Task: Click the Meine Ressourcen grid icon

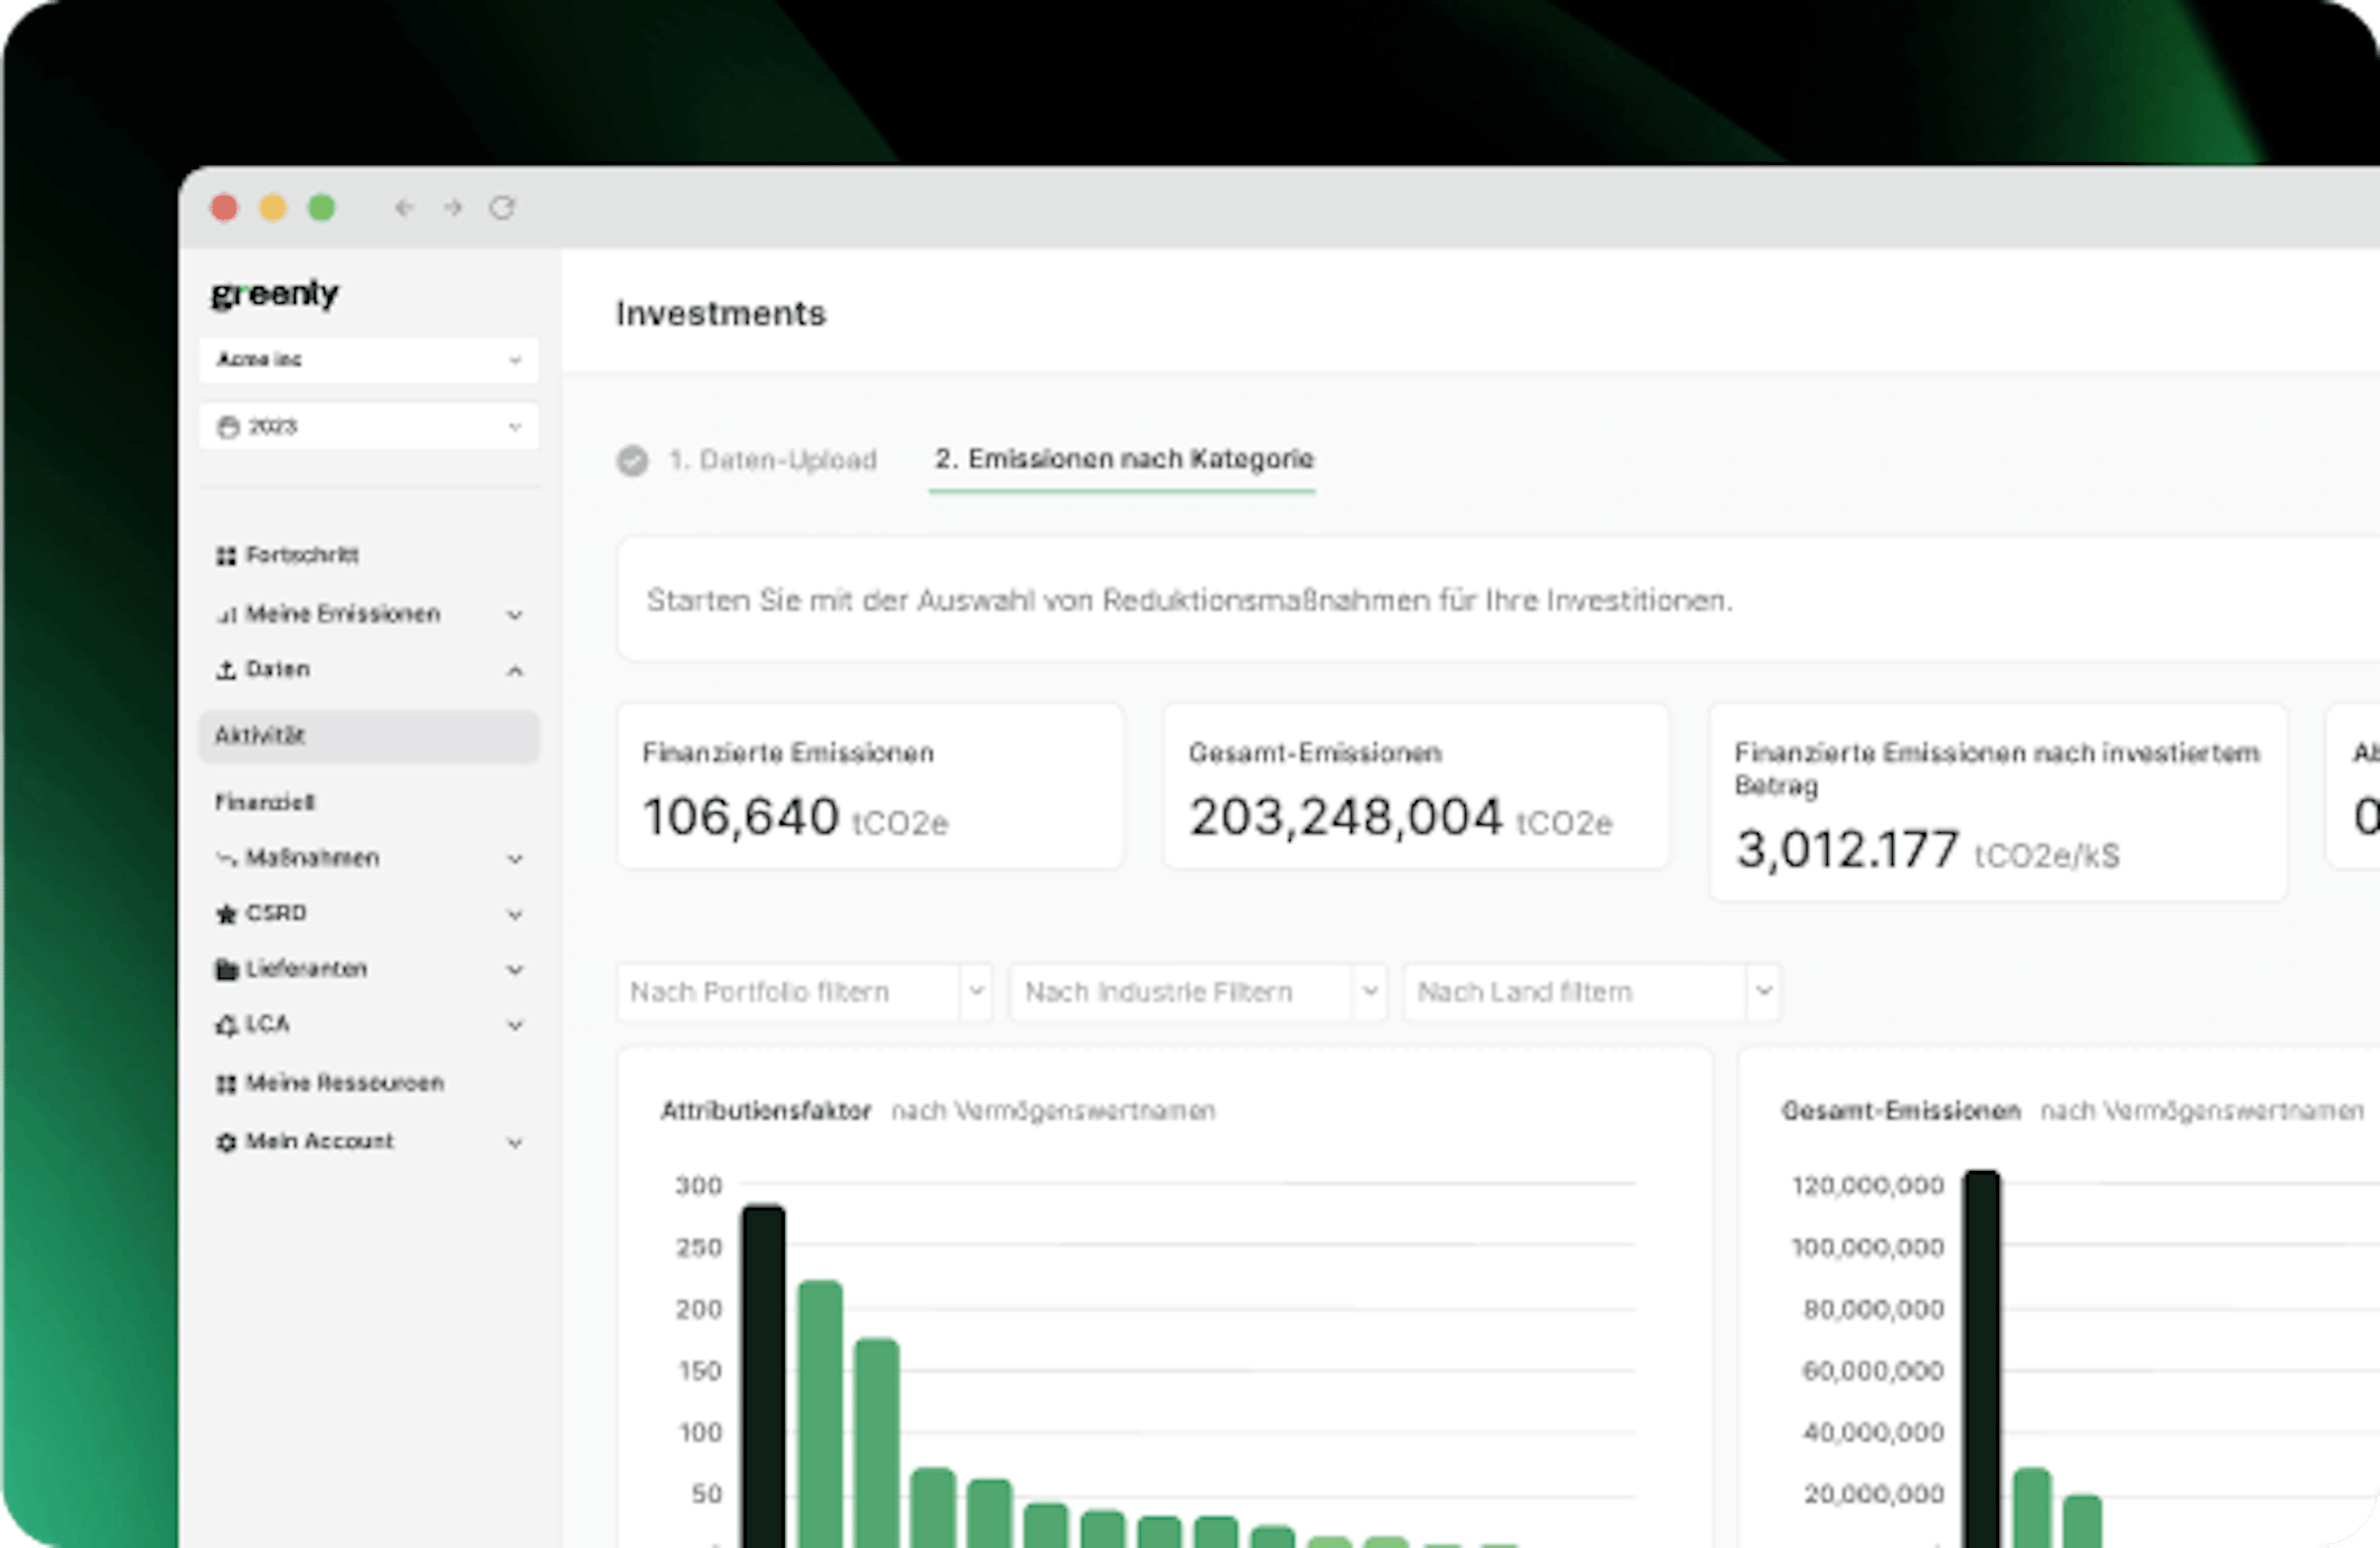Action: pos(228,1083)
